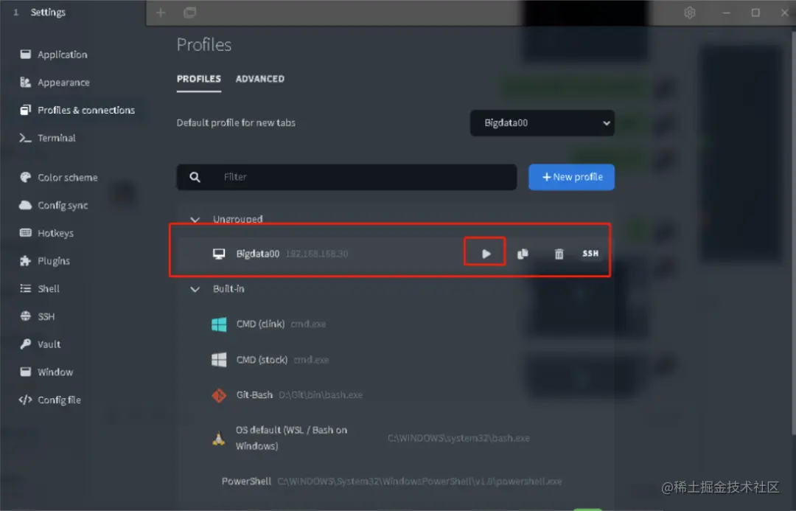Click the settings gear in title bar

point(689,13)
